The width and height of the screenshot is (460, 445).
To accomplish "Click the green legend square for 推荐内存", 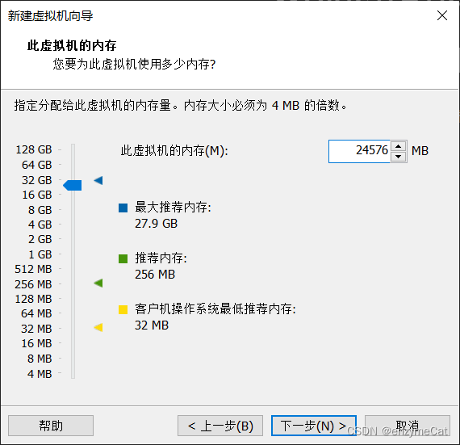I will tap(123, 258).
